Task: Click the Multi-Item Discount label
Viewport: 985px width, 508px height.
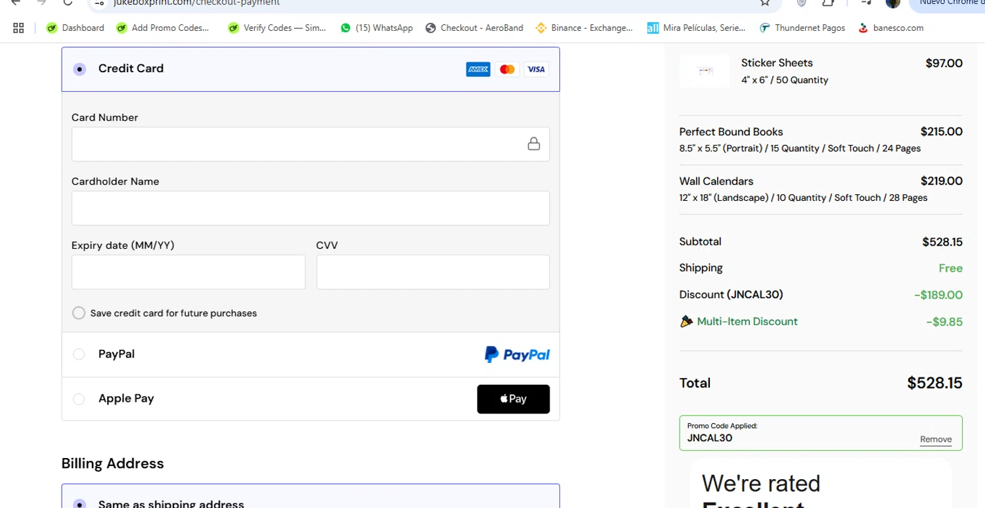Action: [747, 322]
